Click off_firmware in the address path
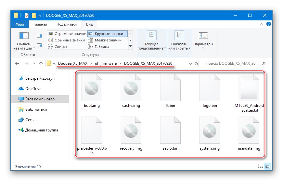The height and width of the screenshot is (181, 283). click(106, 63)
